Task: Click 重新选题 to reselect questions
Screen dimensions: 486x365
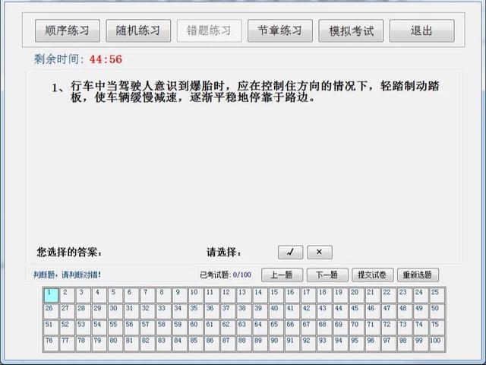Action: [x=418, y=275]
